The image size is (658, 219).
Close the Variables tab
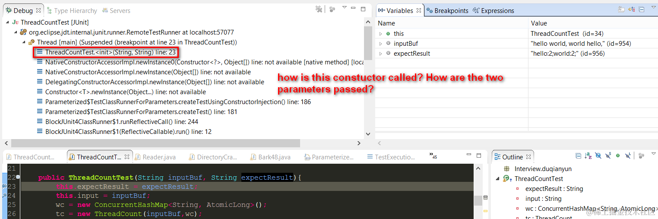(418, 10)
